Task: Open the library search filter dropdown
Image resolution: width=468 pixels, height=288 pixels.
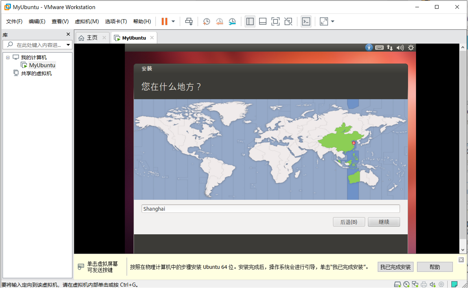Action: coord(68,45)
